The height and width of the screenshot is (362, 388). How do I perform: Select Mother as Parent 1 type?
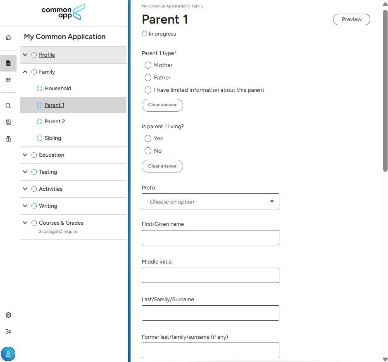click(148, 65)
